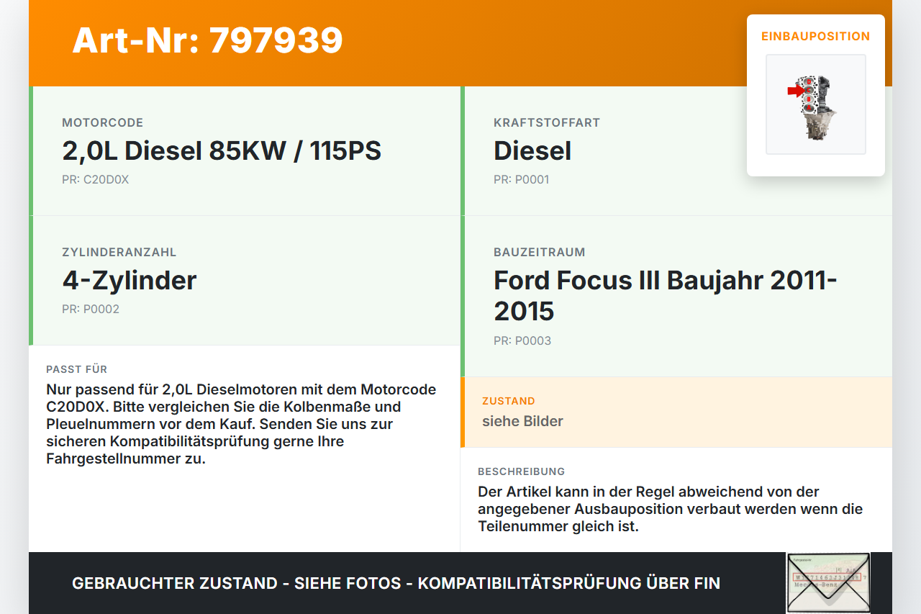Select Ford Focus III Baujahr 2011-2015 text

(666, 295)
